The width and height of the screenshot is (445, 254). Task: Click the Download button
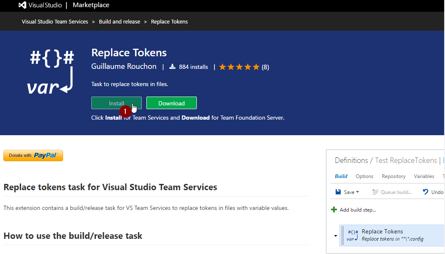(172, 103)
